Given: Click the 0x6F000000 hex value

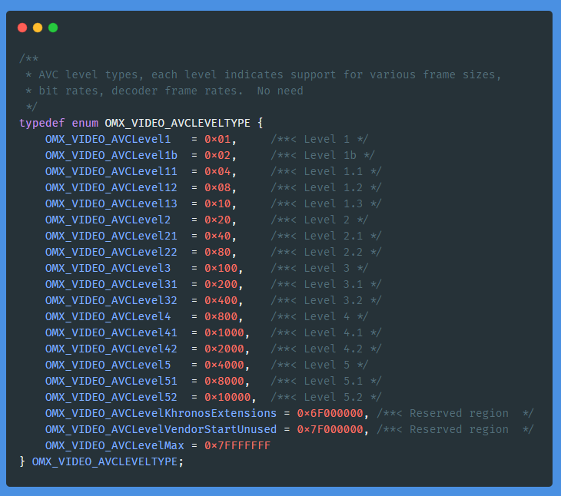Looking at the screenshot, I should tap(330, 413).
